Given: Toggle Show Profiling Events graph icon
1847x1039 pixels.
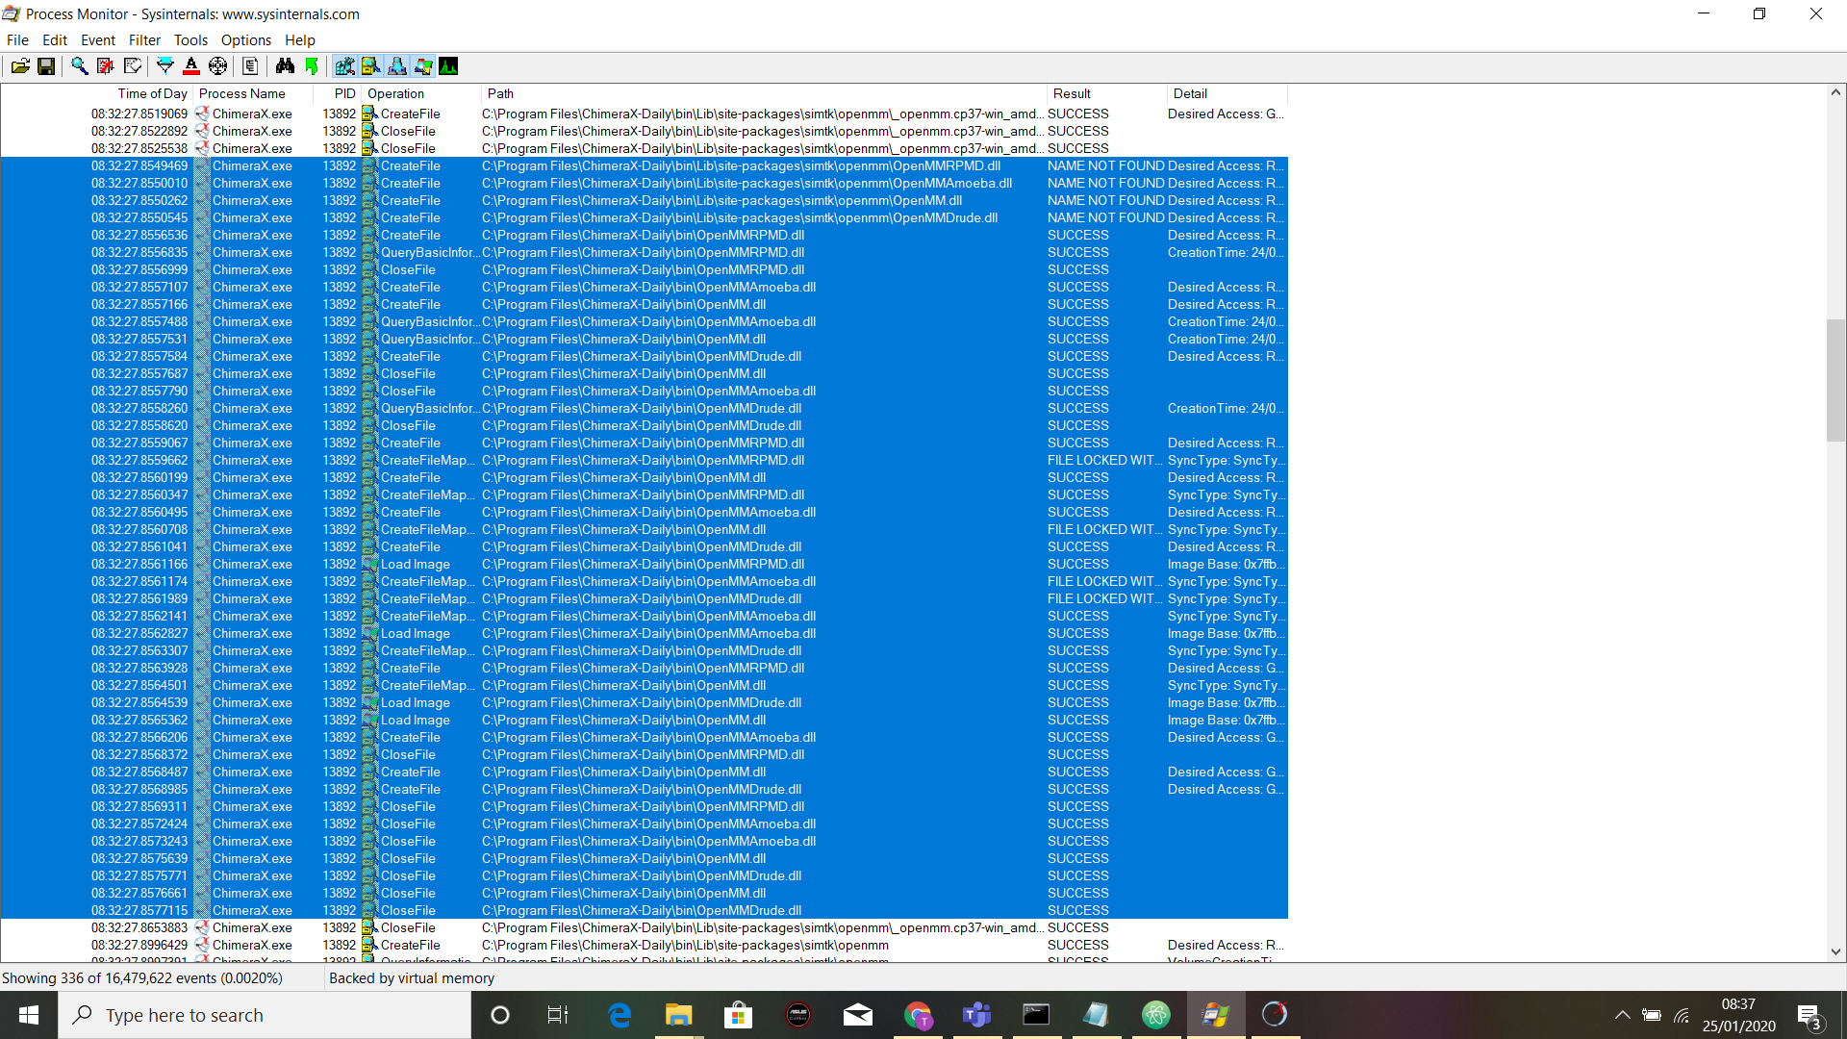Looking at the screenshot, I should 449,66.
